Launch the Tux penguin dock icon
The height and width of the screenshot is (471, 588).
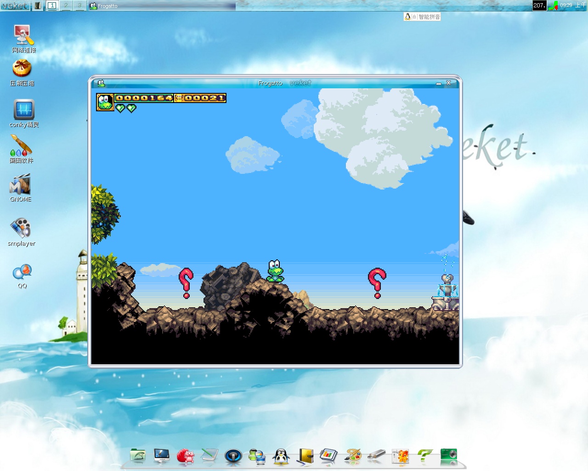(x=281, y=456)
